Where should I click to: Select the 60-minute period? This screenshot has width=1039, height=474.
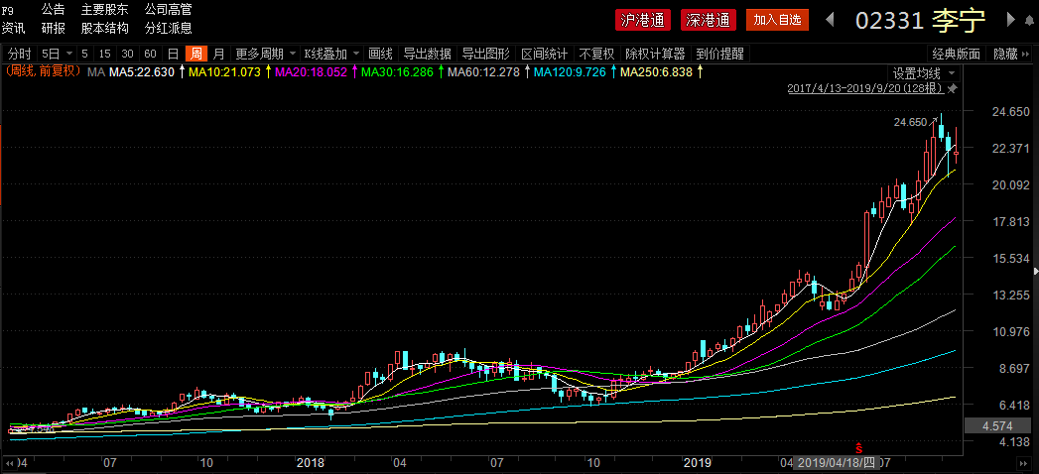(x=151, y=55)
